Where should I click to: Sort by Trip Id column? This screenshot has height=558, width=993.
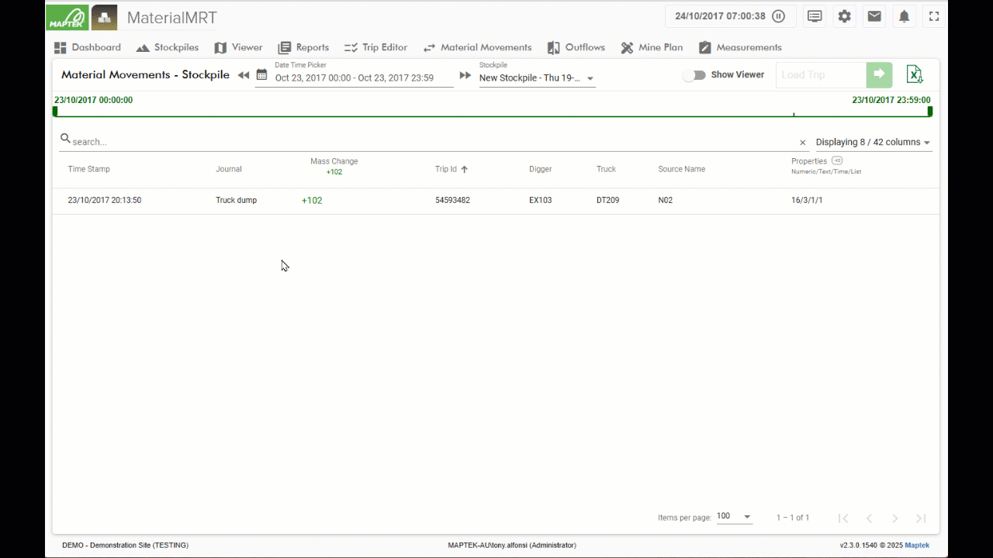coord(452,169)
